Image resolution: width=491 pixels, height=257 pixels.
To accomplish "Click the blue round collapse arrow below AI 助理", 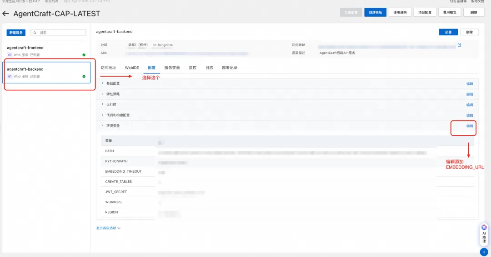I will click(484, 252).
